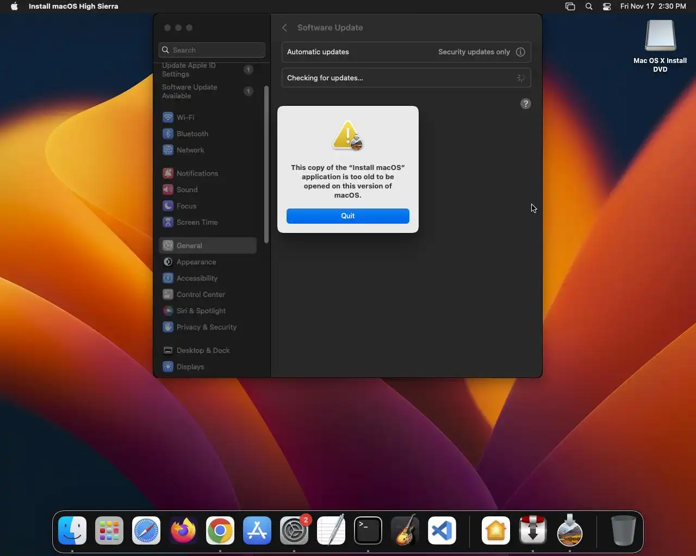
Task: Select General in the settings sidebar
Action: [x=207, y=245]
